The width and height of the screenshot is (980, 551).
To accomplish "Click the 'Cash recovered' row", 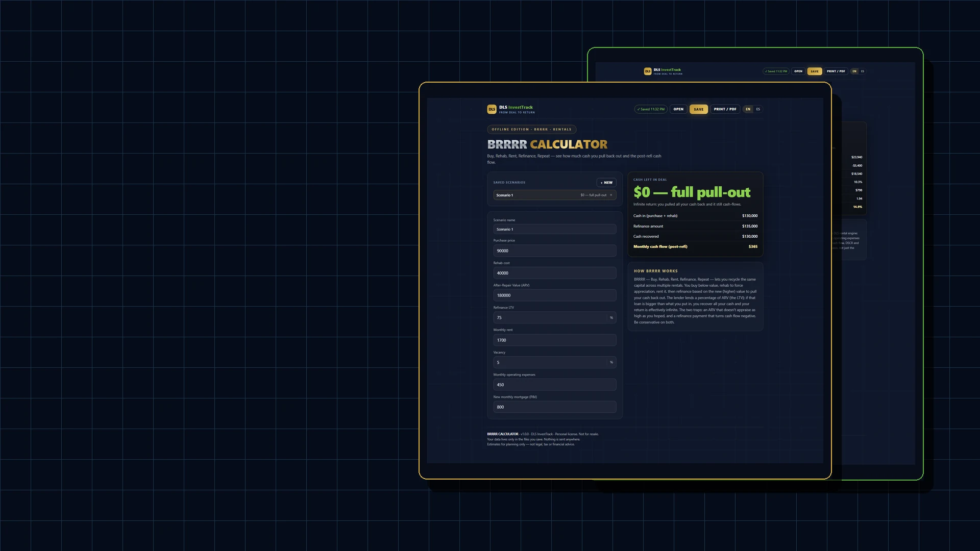I will [695, 236].
